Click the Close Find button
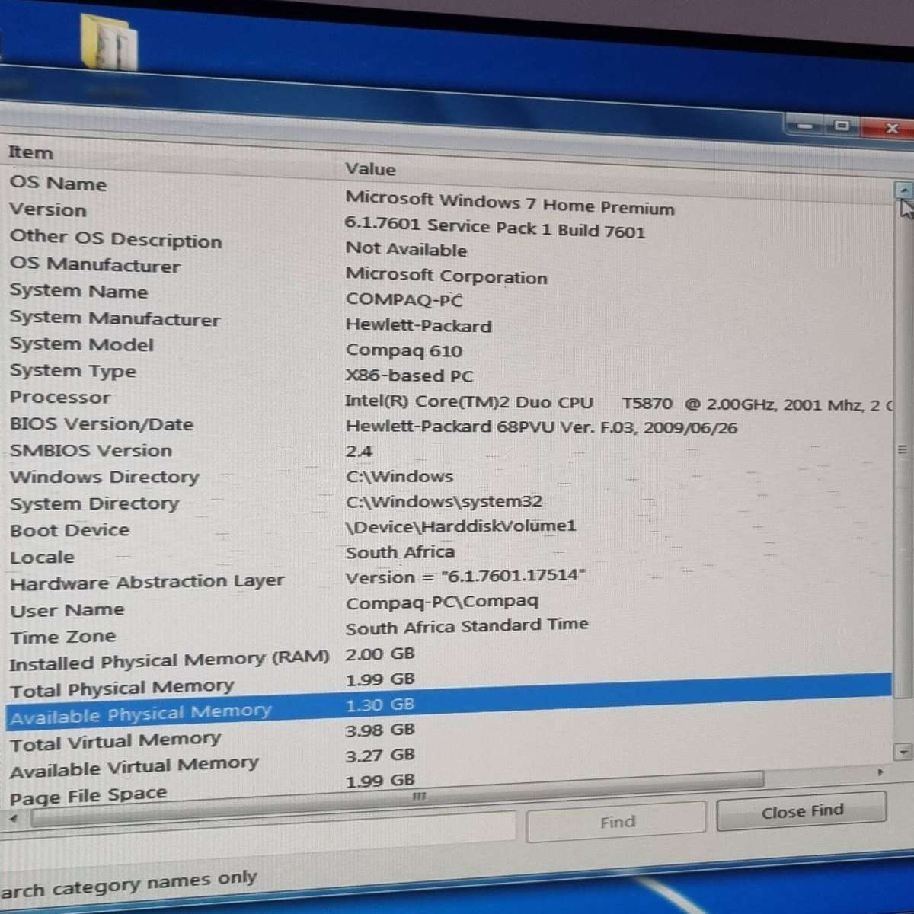Image resolution: width=914 pixels, height=914 pixels. pos(803,810)
